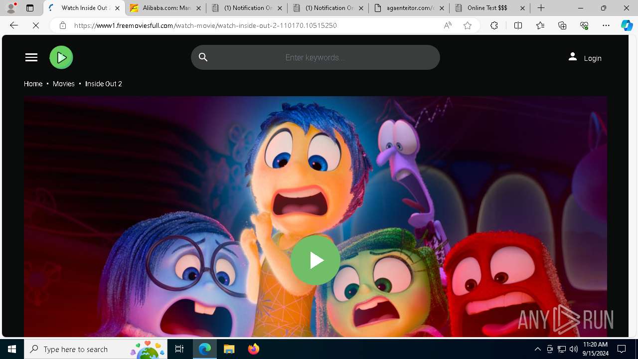
Task: Open network status in system tray
Action: click(562, 349)
